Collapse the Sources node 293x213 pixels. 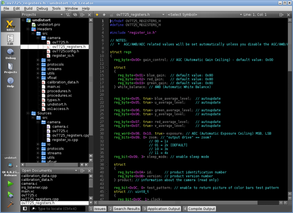pyautogui.click(x=28, y=113)
